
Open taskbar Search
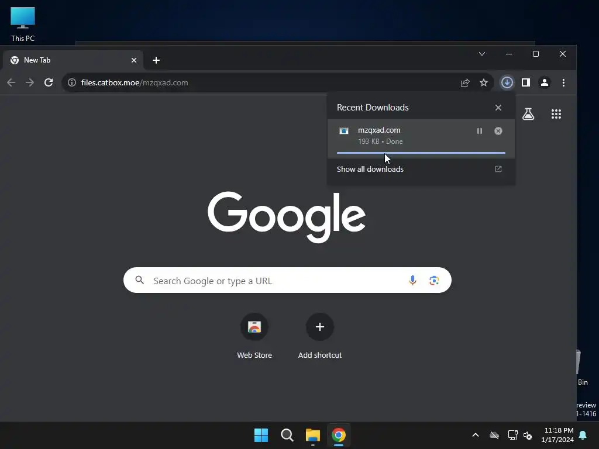(287, 435)
